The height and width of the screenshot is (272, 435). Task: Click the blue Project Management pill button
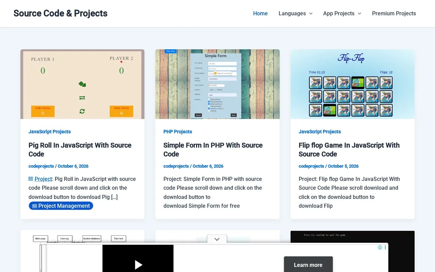[61, 206]
